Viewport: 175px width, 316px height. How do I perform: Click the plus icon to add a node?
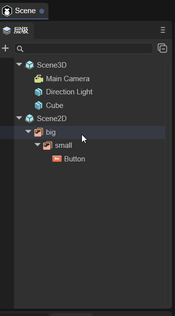tap(5, 48)
